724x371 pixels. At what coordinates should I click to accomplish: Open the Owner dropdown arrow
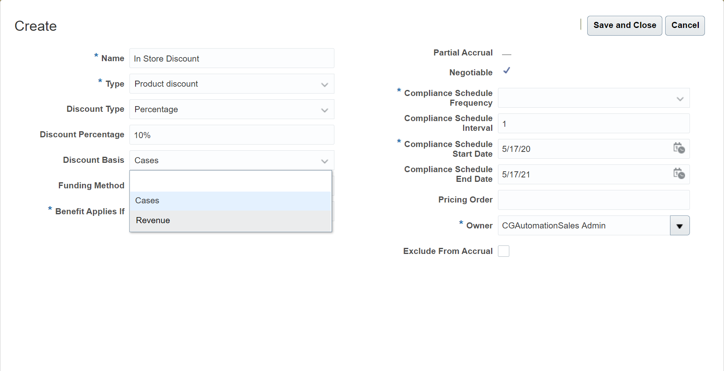(x=680, y=226)
